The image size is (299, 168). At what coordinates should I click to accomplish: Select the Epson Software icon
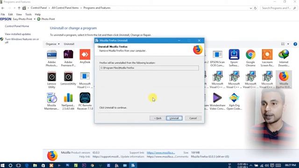click(234, 58)
